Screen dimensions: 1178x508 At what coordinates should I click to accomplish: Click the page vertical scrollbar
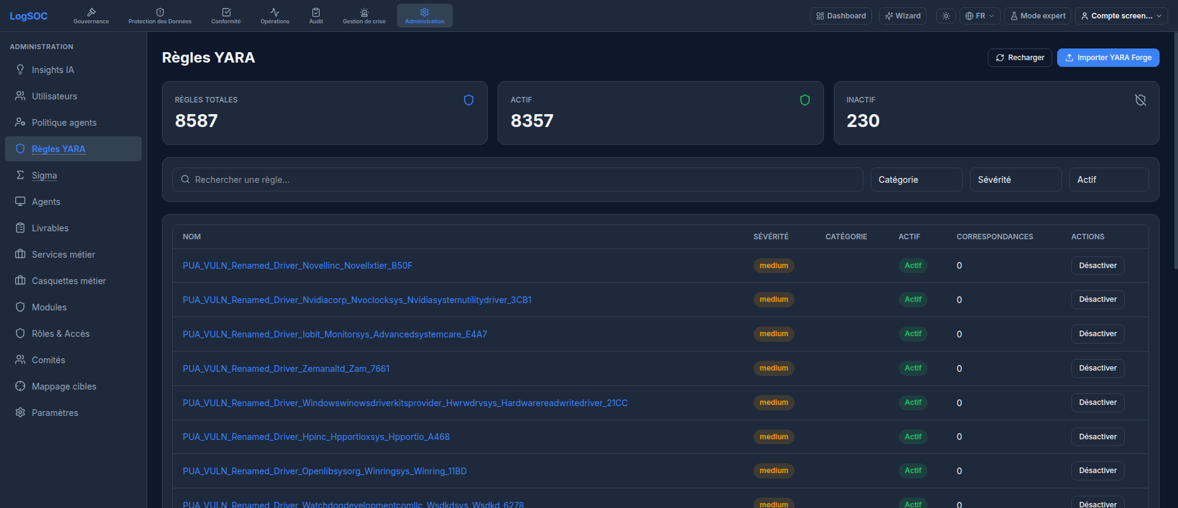point(1175,150)
